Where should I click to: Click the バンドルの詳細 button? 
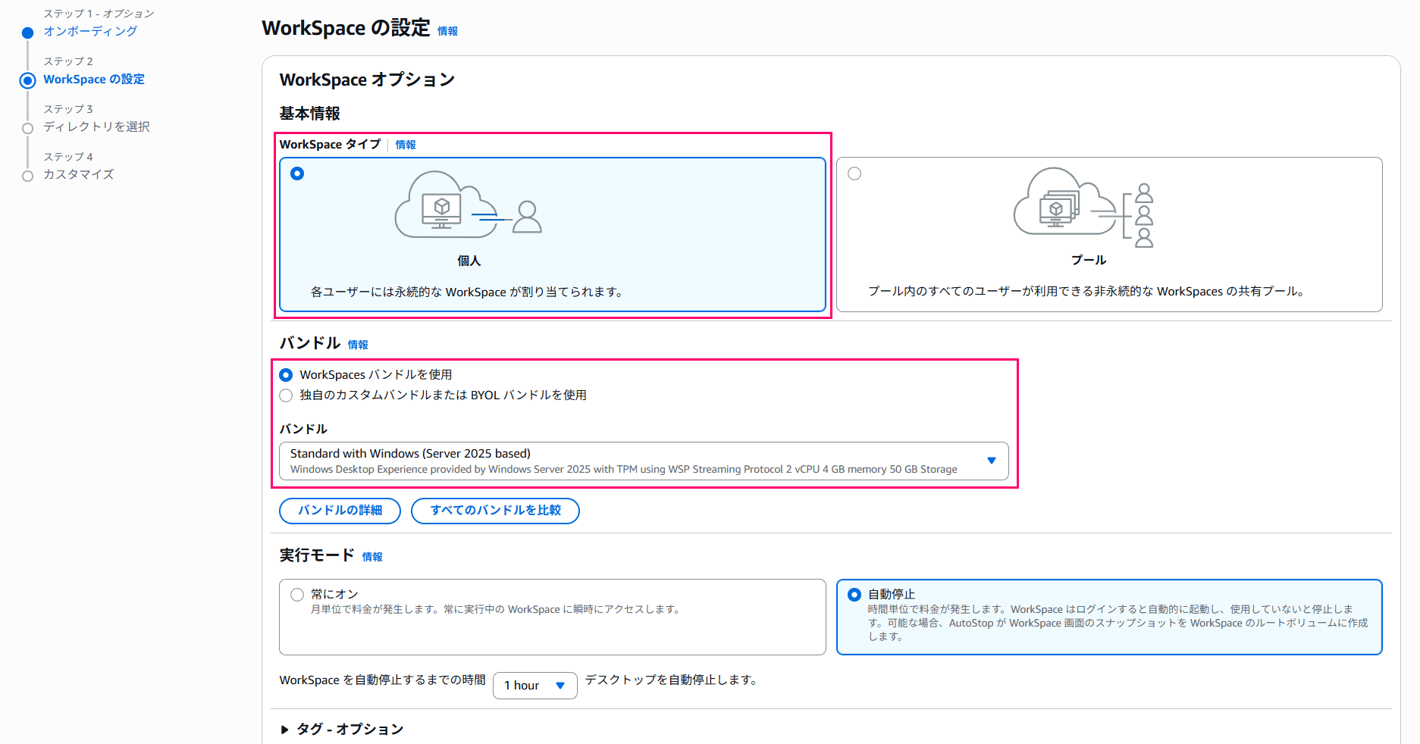340,511
